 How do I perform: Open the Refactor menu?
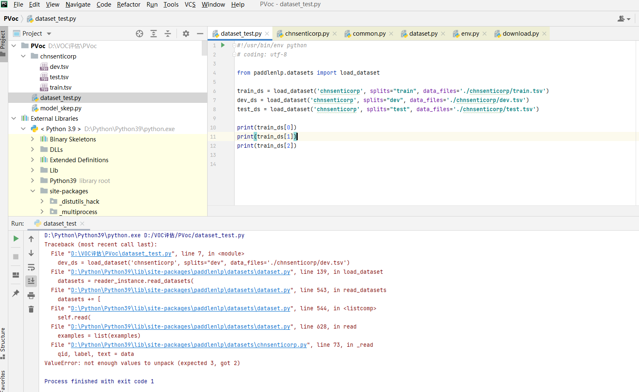pos(128,5)
